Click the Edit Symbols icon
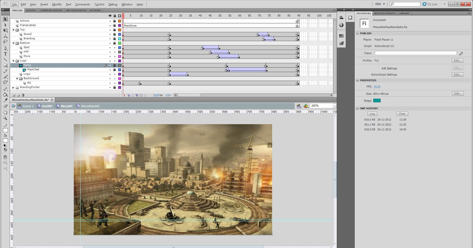 point(306,106)
